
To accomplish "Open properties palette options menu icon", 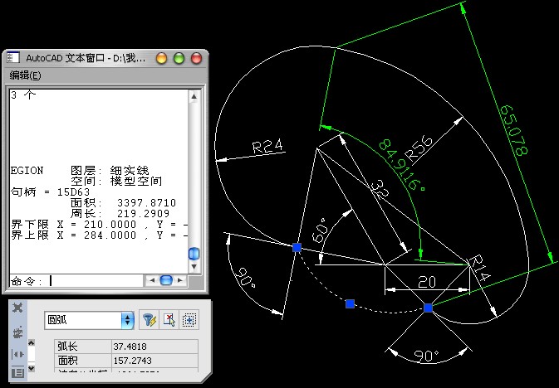I will pyautogui.click(x=17, y=372).
